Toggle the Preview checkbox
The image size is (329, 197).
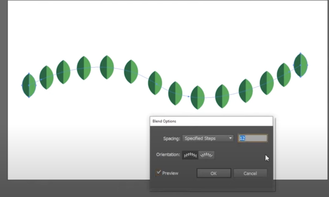[159, 173]
